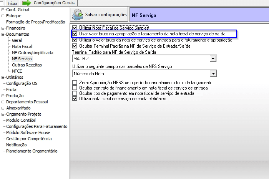Expand the Conf. Global tree node

[3, 10]
